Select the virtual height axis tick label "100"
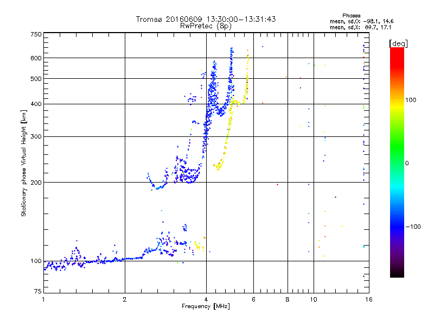434x326 pixels. 36,261
